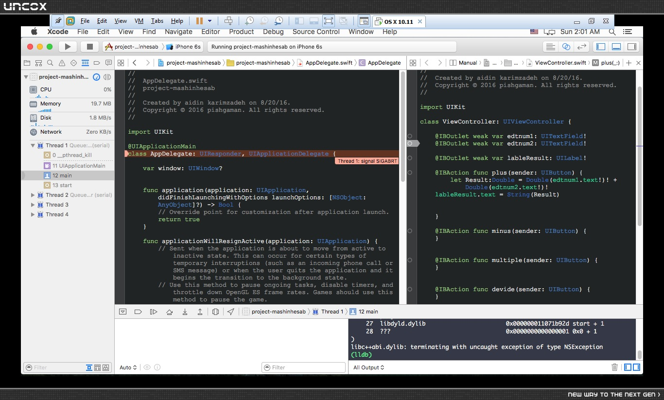The height and width of the screenshot is (400, 664).
Task: Toggle the console pane in the debug area
Action: point(636,367)
